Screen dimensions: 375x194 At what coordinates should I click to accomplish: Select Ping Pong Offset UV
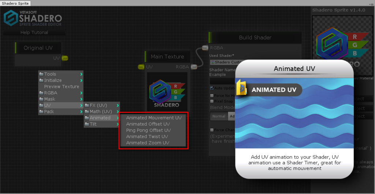click(149, 130)
